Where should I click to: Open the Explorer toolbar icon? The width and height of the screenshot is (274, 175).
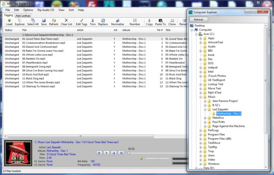point(20,22)
